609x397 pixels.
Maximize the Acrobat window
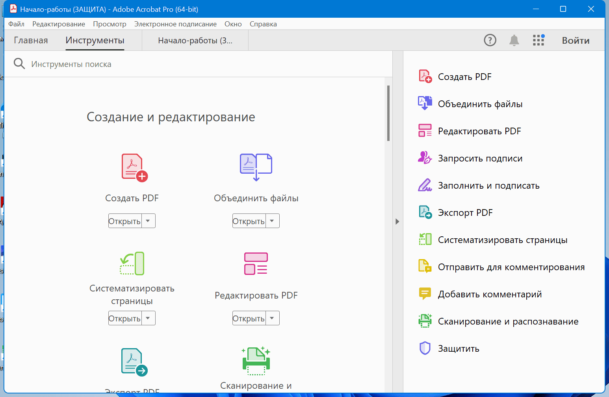563,9
